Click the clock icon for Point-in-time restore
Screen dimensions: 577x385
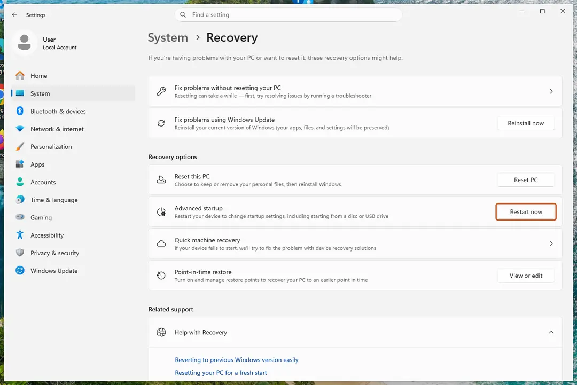click(x=161, y=276)
